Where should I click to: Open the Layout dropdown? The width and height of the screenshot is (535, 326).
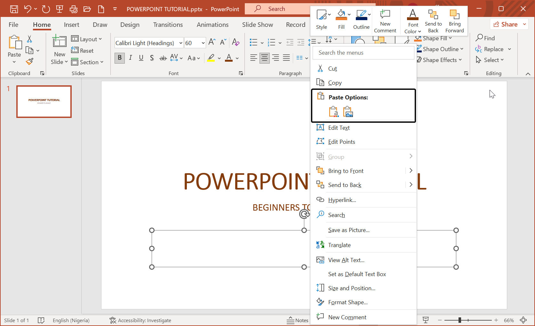(87, 39)
